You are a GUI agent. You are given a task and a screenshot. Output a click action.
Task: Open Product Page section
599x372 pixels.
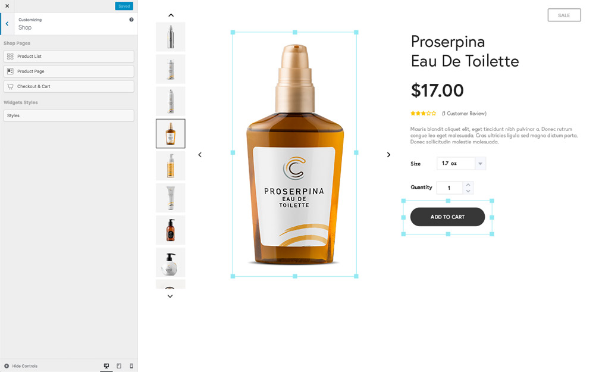tap(69, 71)
